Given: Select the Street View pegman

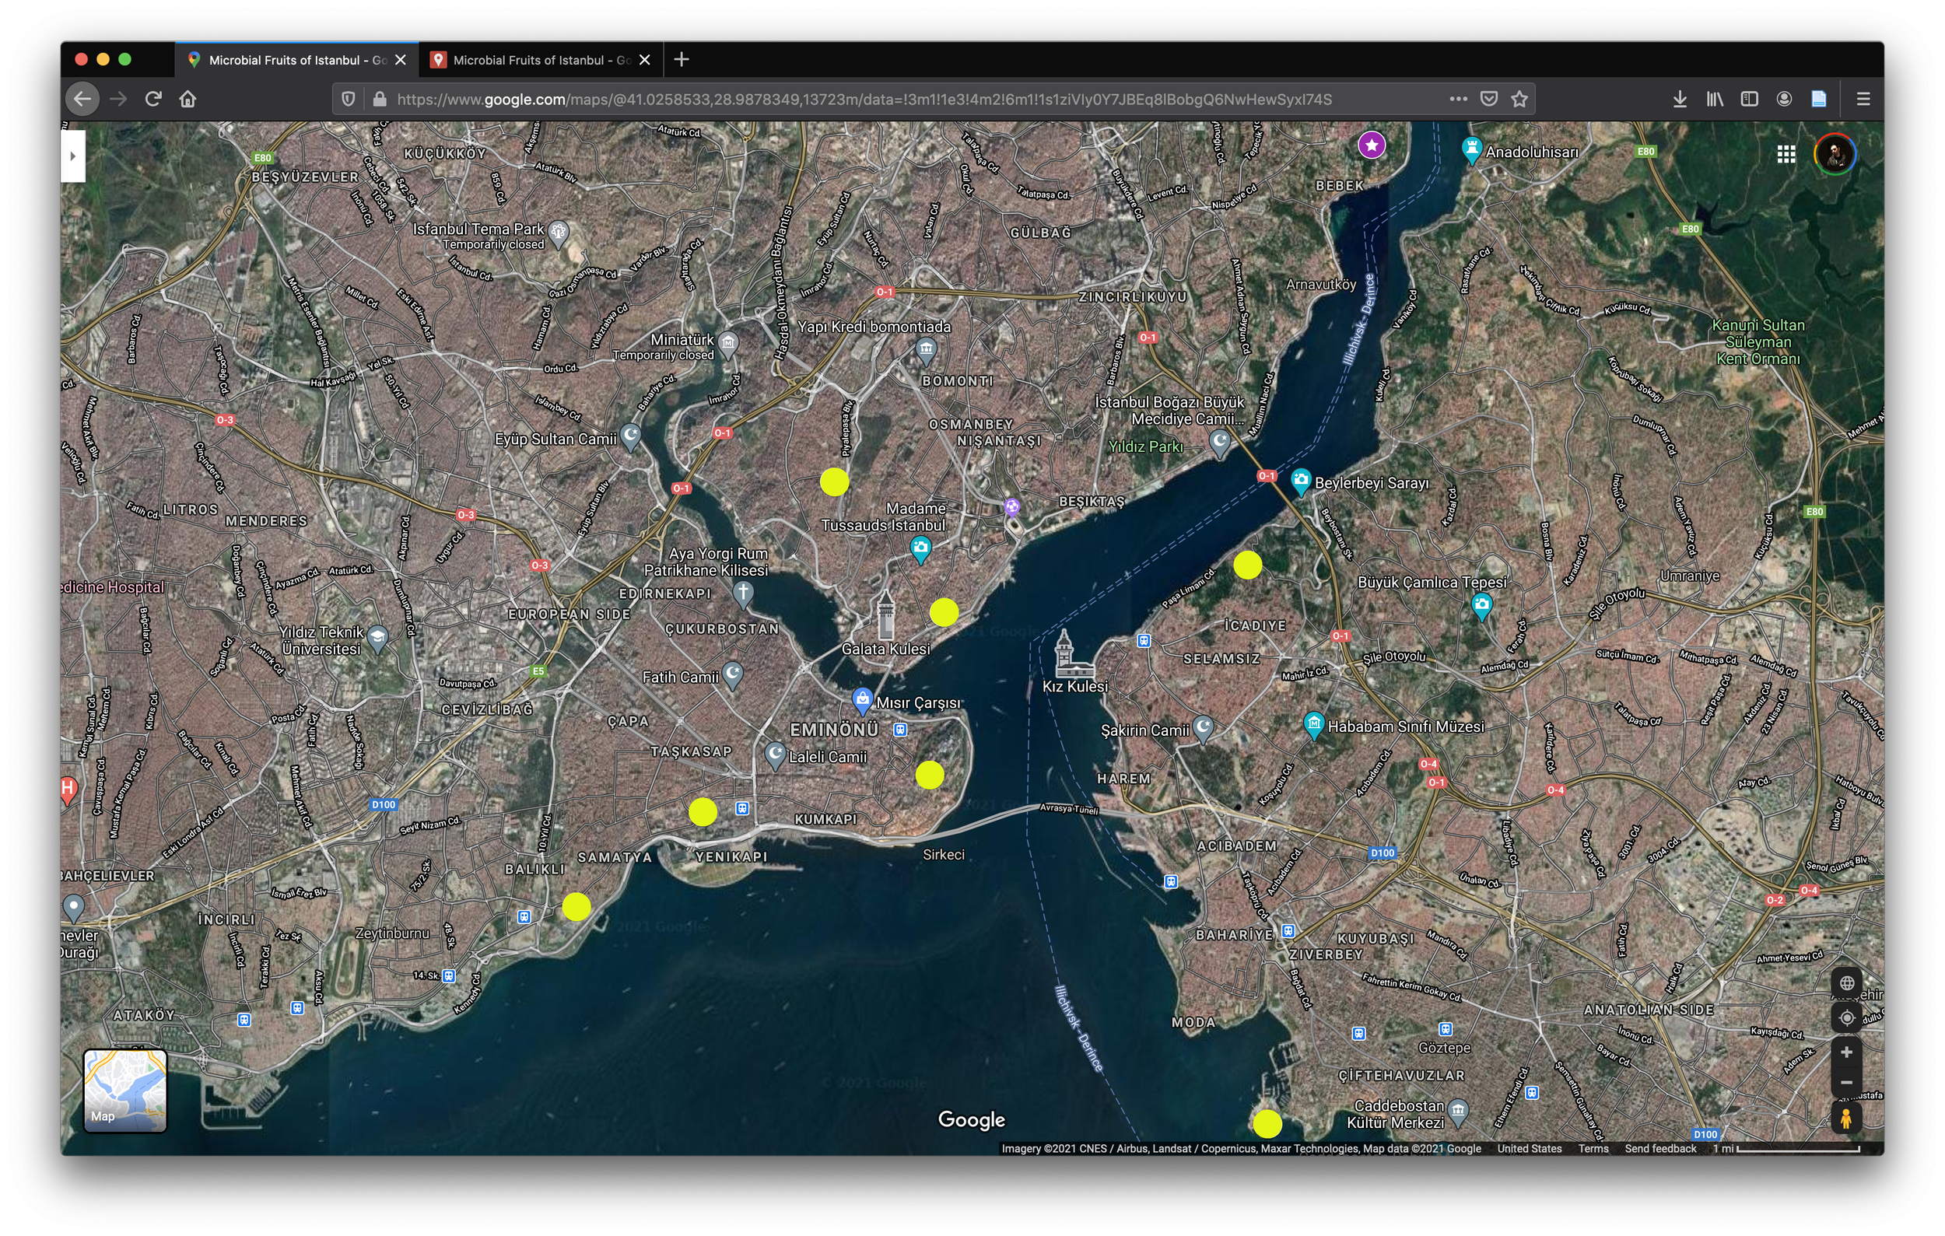Looking at the screenshot, I should coord(1849,1117).
